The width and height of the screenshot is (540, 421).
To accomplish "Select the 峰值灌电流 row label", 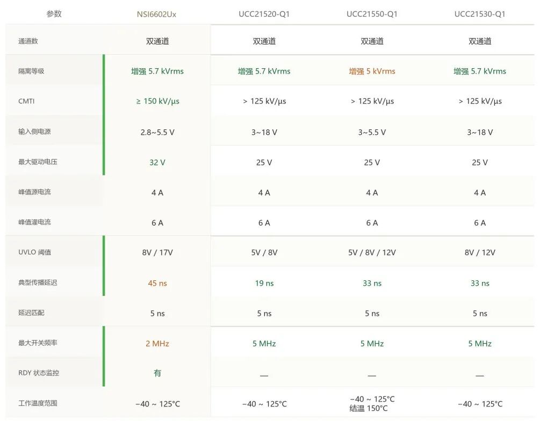I will click(x=34, y=222).
